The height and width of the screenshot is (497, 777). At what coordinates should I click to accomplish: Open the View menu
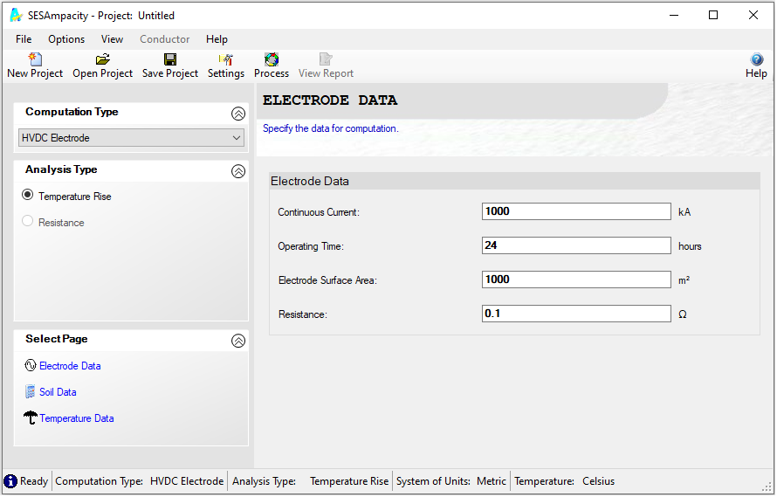click(x=112, y=39)
